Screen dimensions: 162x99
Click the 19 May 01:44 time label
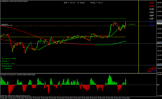coord(12,98)
